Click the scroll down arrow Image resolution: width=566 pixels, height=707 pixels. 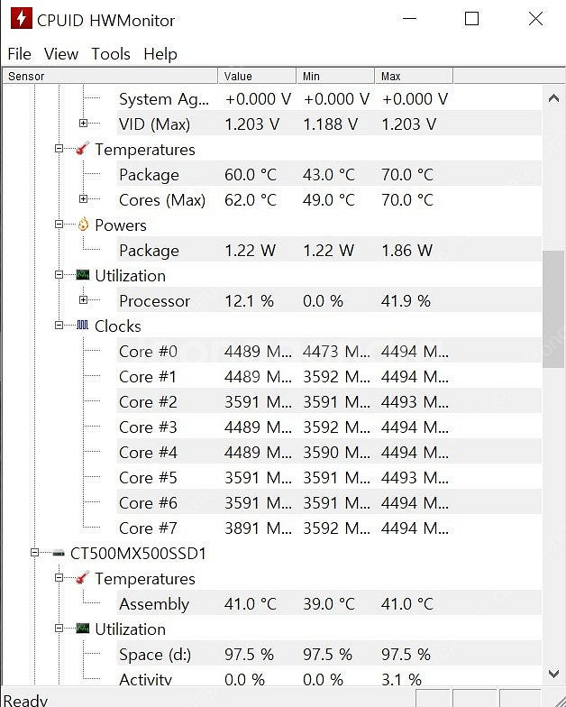pos(553,674)
